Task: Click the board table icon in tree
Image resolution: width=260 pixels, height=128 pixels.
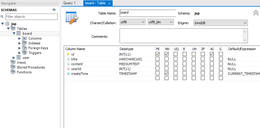Action: pyautogui.click(x=19, y=34)
